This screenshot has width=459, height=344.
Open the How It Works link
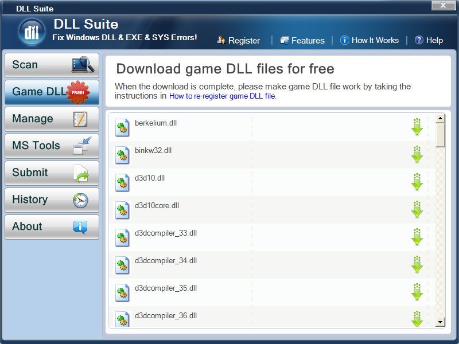375,40
